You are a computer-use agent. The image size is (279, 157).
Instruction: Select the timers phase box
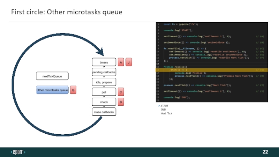tap(104, 62)
